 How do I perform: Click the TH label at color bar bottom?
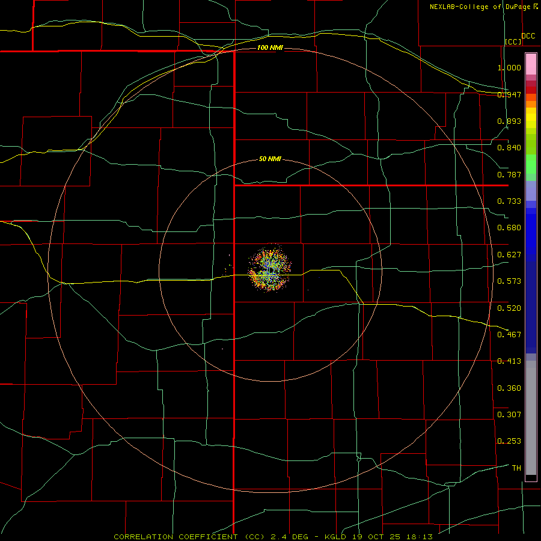coord(516,468)
